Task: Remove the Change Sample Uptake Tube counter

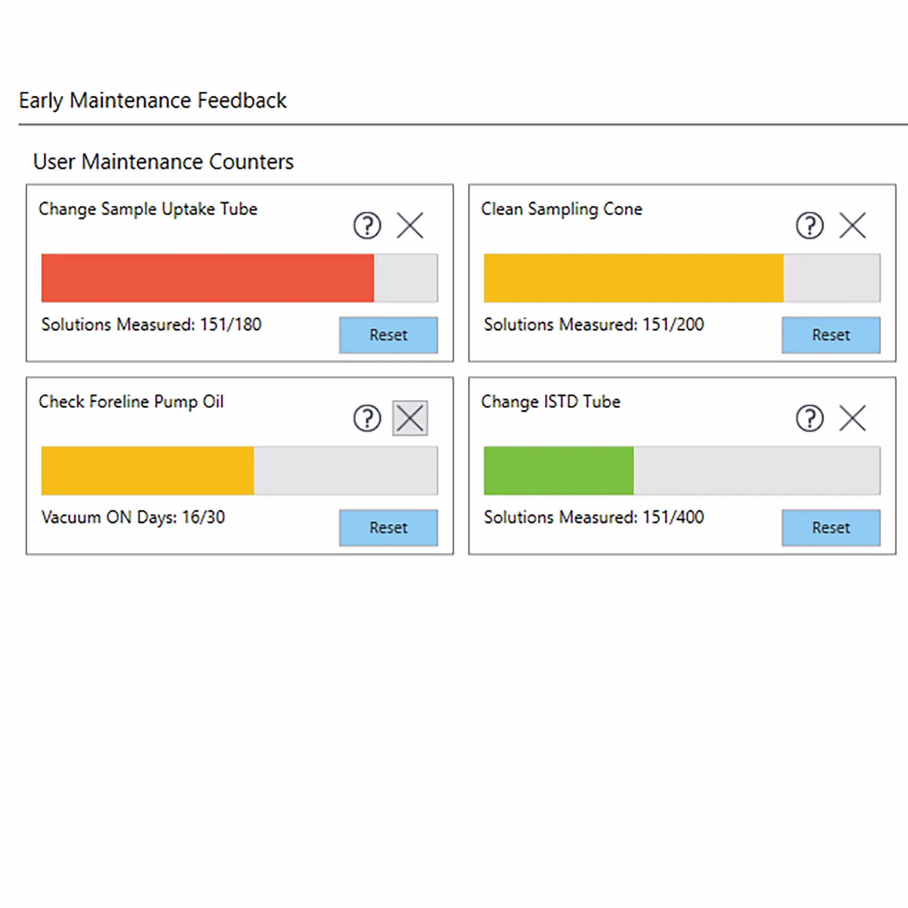Action: (x=410, y=225)
